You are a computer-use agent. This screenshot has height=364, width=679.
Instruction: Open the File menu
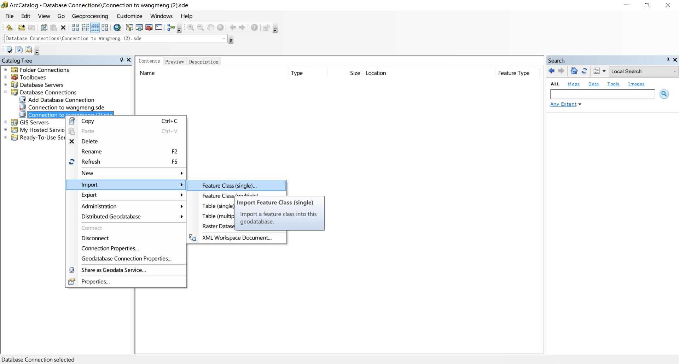coord(10,16)
